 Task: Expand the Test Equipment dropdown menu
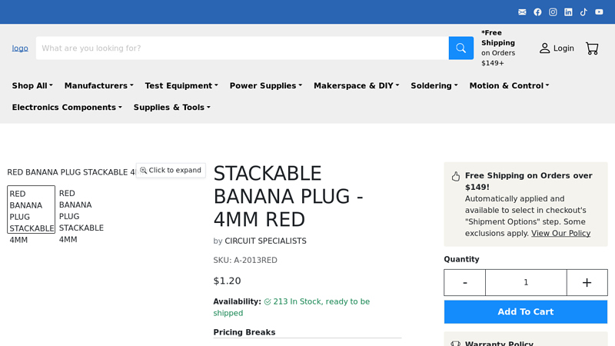(x=181, y=86)
